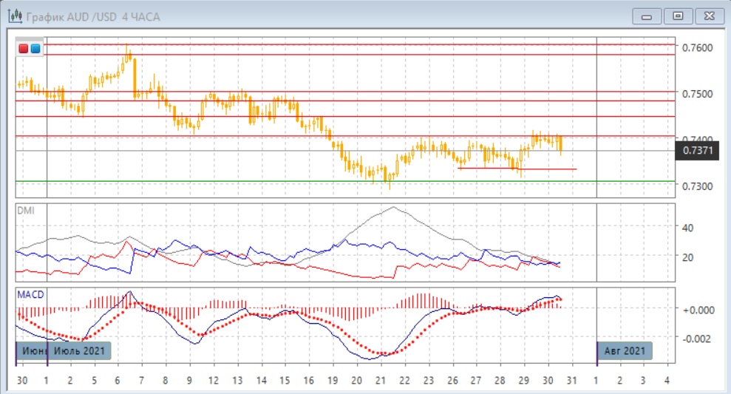The image size is (731, 394).
Task: Click the 0.7500 price axis label
Action: pos(697,94)
